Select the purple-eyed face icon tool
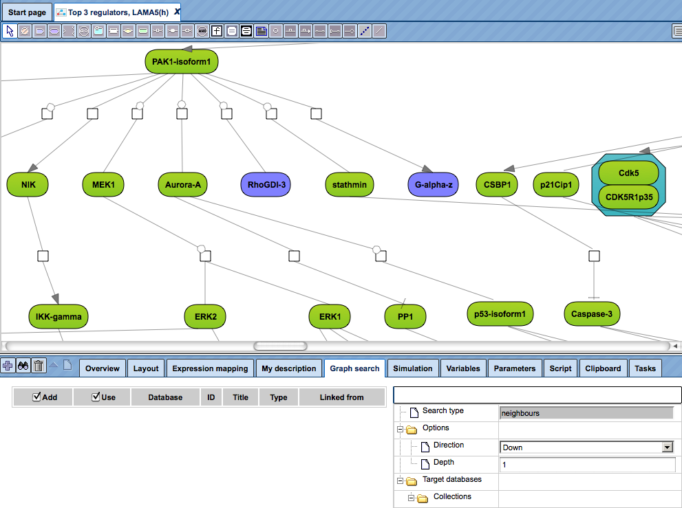The width and height of the screenshot is (682, 508). click(84, 32)
